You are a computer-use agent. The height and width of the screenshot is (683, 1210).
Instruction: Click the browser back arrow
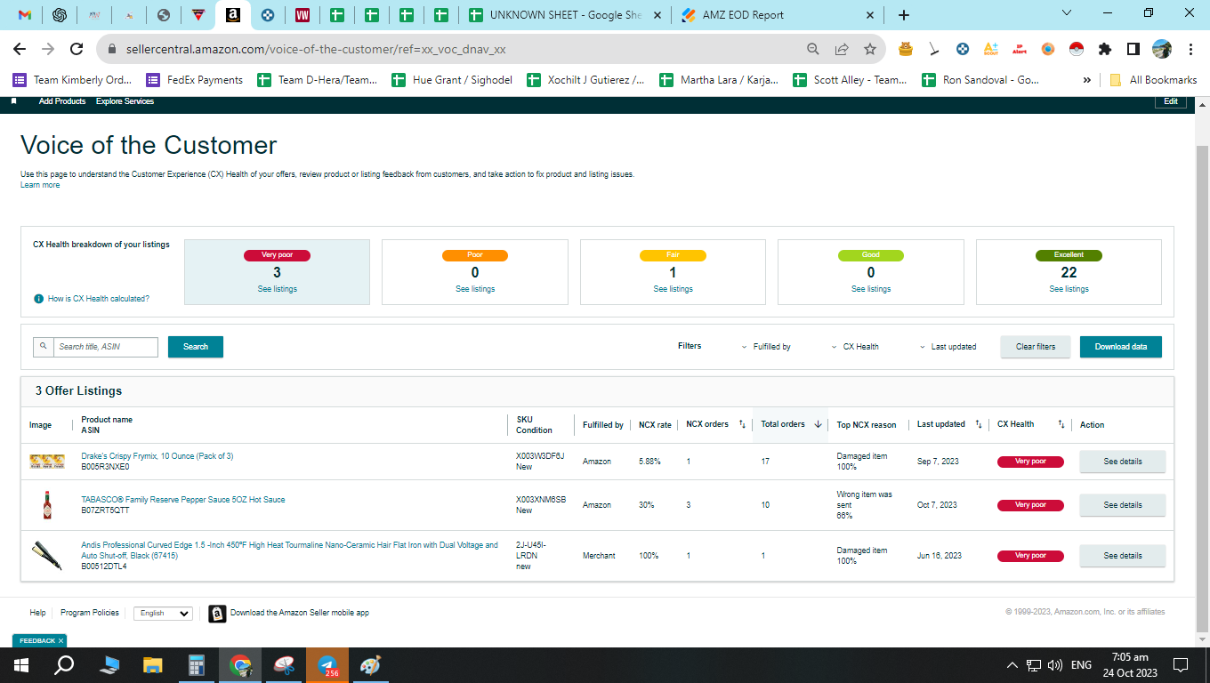click(20, 50)
